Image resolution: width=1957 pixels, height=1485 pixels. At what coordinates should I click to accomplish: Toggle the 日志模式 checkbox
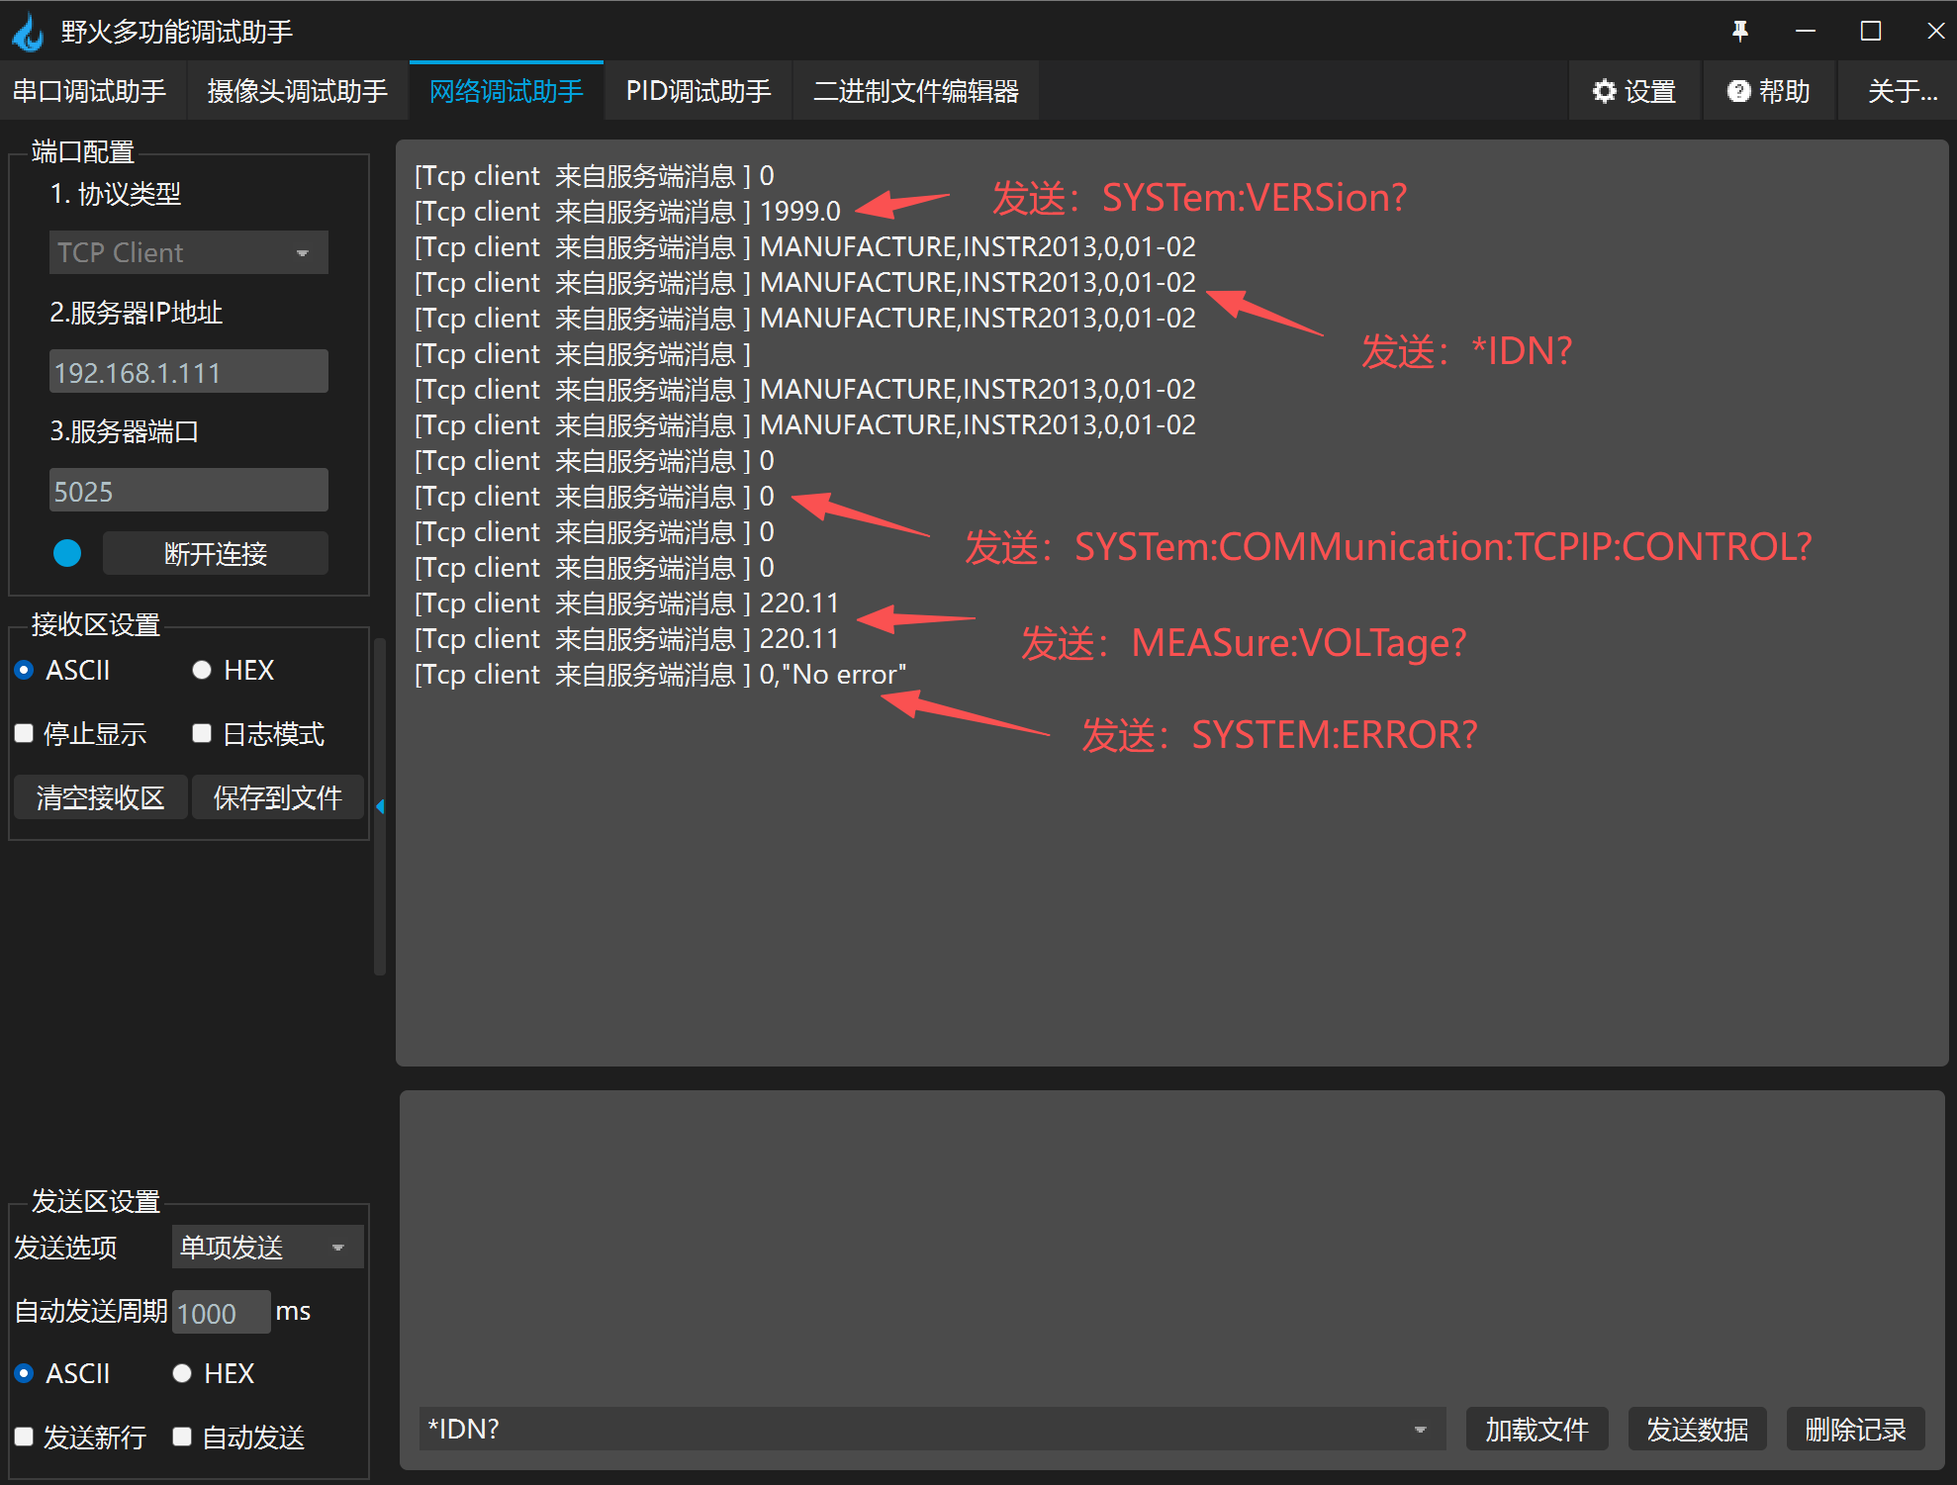(202, 733)
